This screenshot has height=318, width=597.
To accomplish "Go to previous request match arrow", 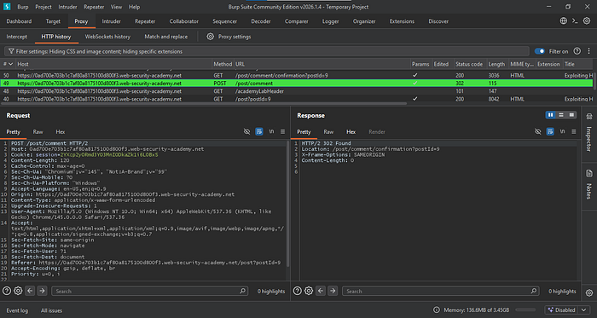I will tap(30, 291).
